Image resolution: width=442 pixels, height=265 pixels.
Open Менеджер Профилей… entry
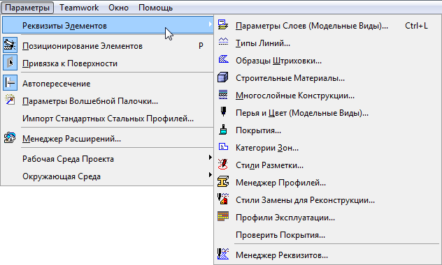point(280,183)
